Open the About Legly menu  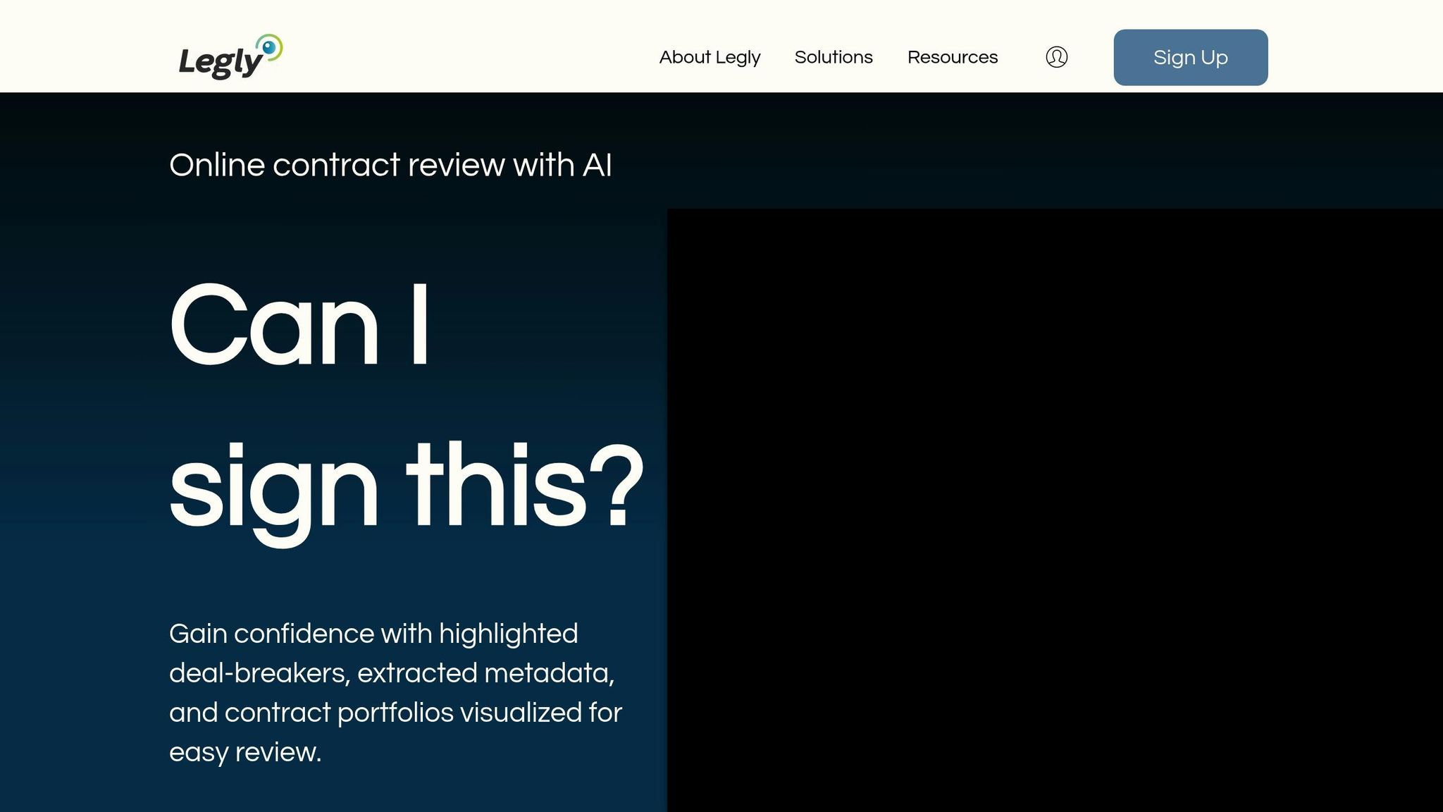coord(710,57)
